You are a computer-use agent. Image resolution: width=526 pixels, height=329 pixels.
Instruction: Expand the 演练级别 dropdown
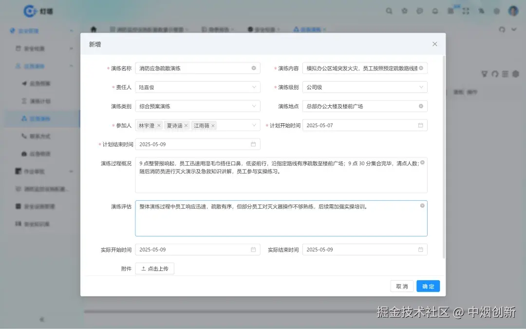(x=420, y=87)
